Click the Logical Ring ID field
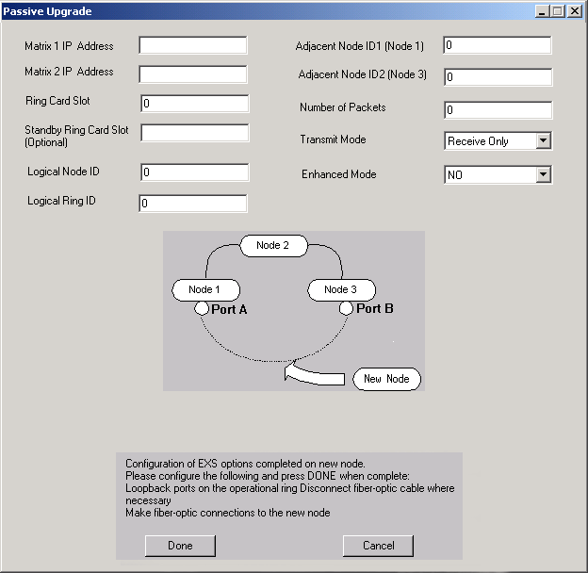This screenshot has width=588, height=573. (192, 204)
